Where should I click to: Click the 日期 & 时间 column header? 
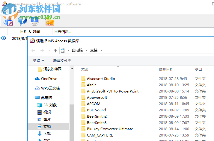pos(30,32)
